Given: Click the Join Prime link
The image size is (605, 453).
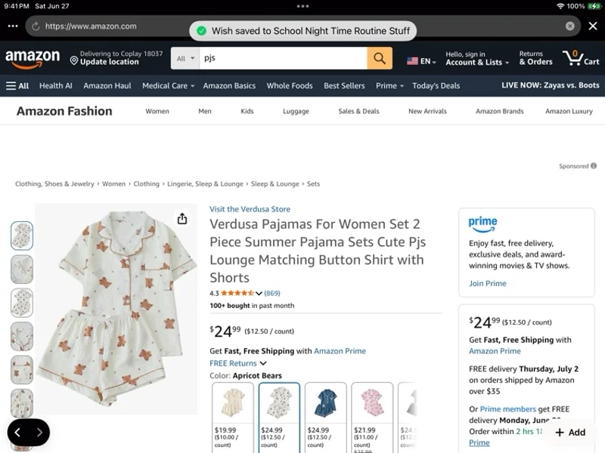Looking at the screenshot, I should point(487,283).
